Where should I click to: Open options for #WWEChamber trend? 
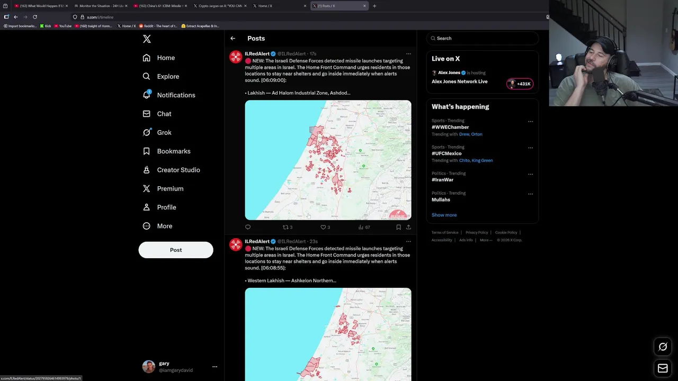coord(530,122)
